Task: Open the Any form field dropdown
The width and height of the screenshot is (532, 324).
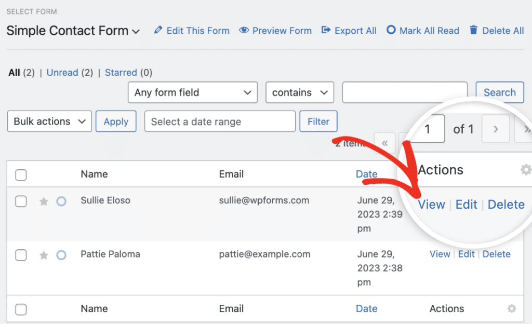Action: pos(193,92)
